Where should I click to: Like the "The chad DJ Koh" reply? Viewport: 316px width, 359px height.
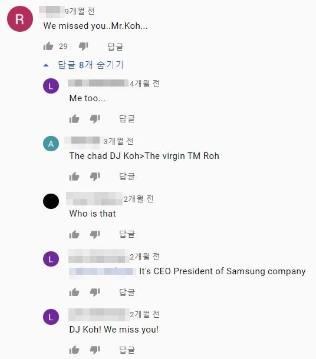coord(74,177)
